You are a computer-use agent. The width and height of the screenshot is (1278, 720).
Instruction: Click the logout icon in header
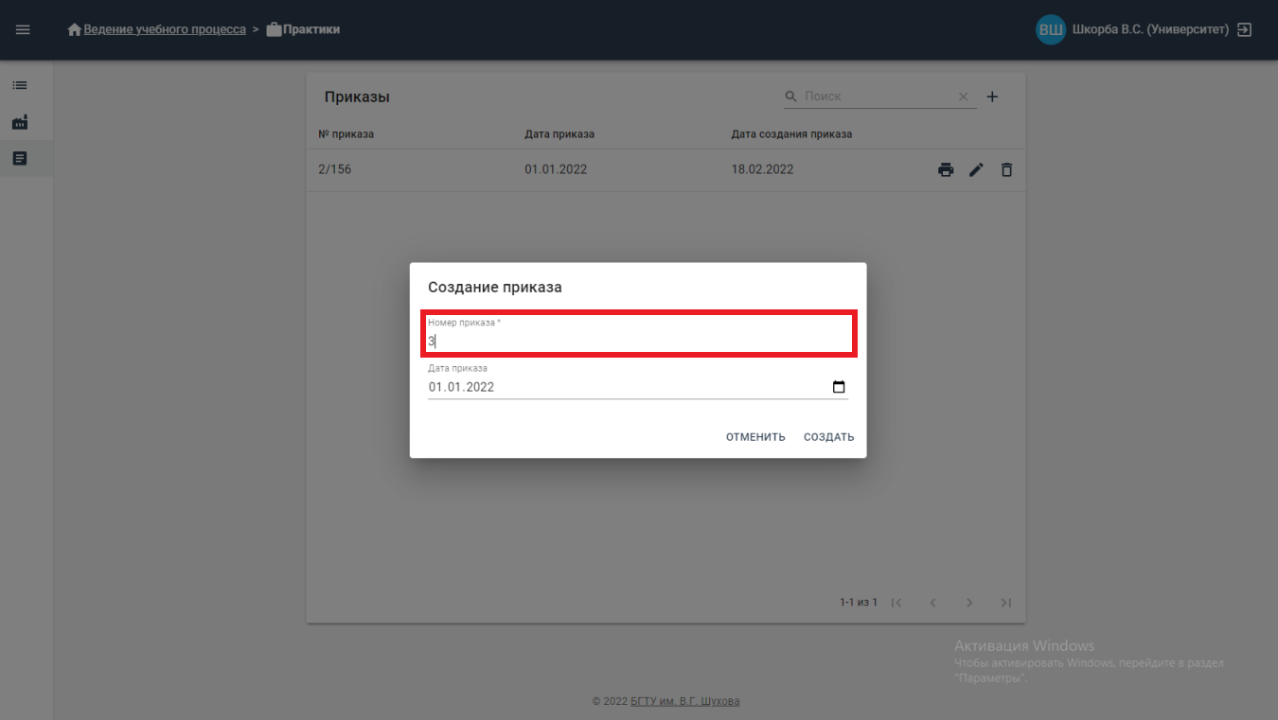[1245, 29]
